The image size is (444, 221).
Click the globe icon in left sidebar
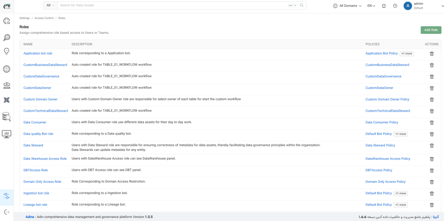pos(7,69)
